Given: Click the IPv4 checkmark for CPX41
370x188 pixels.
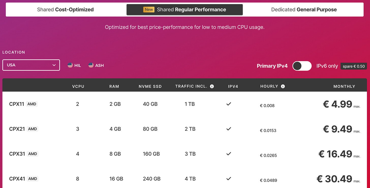Looking at the screenshot, I should point(228,179).
